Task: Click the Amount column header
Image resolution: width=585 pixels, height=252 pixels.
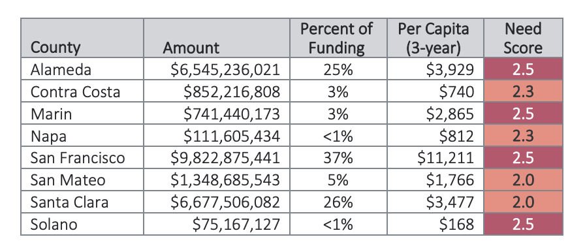Action: tap(217, 38)
